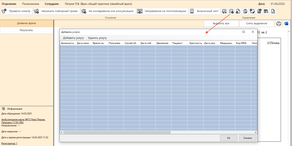Click the clipboard-with-pencil icon

245,11
